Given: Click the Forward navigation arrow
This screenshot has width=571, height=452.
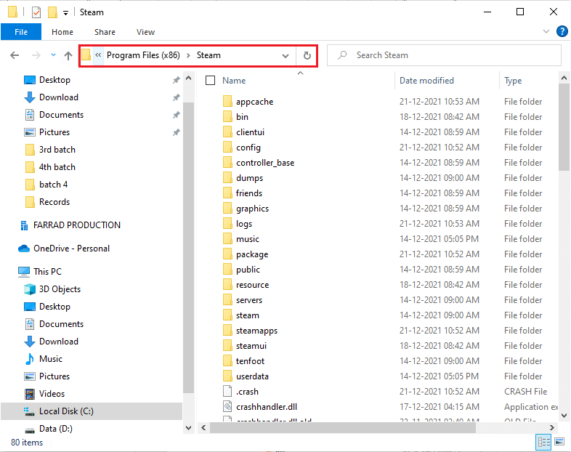Looking at the screenshot, I should point(36,55).
